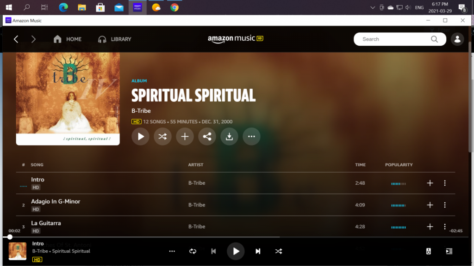Add Intro to library
Screen dimensions: 474x266
tap(430, 183)
